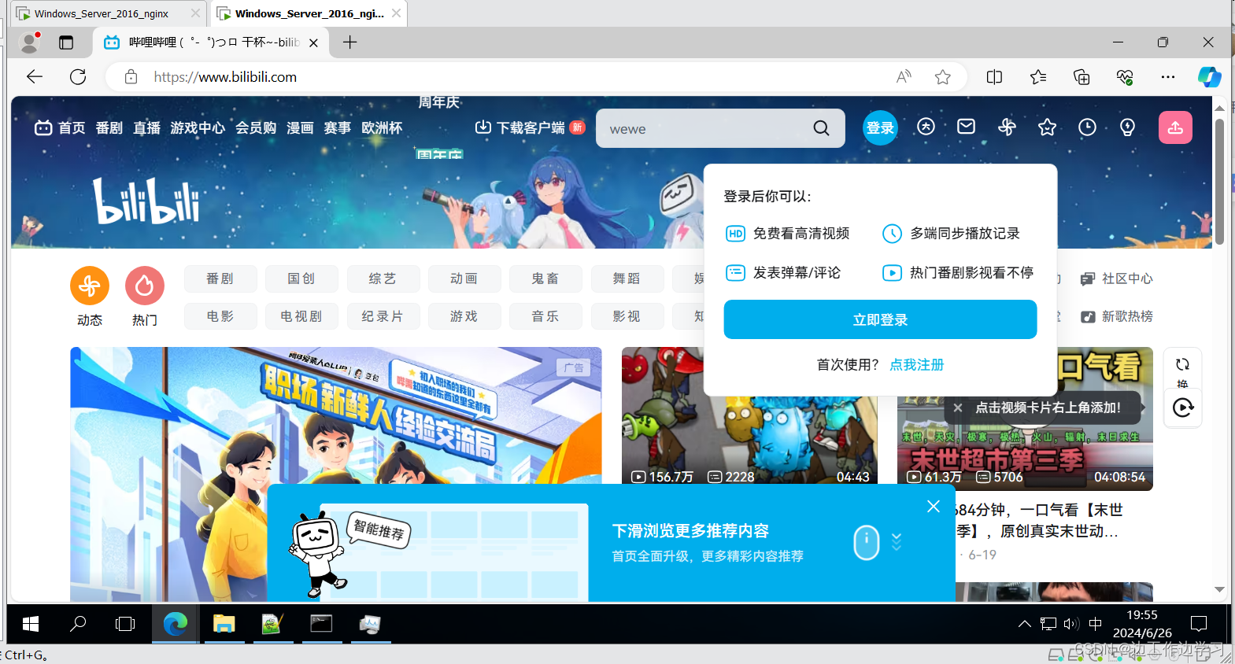The width and height of the screenshot is (1235, 664).
Task: Click the page vertical scrollbar
Action: click(x=1219, y=181)
